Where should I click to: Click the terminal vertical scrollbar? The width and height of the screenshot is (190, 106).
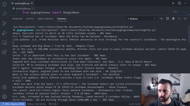[x=189, y=34]
